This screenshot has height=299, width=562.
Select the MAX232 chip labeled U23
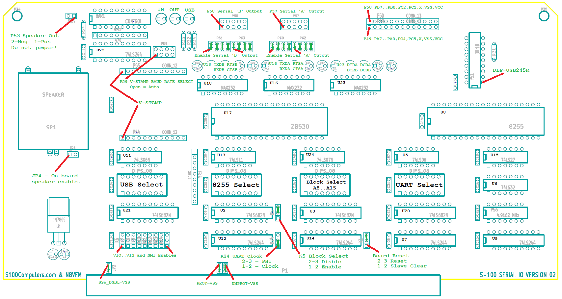click(356, 86)
